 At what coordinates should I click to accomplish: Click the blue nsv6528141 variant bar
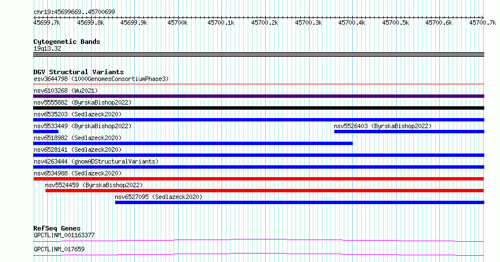pyautogui.click(x=258, y=155)
